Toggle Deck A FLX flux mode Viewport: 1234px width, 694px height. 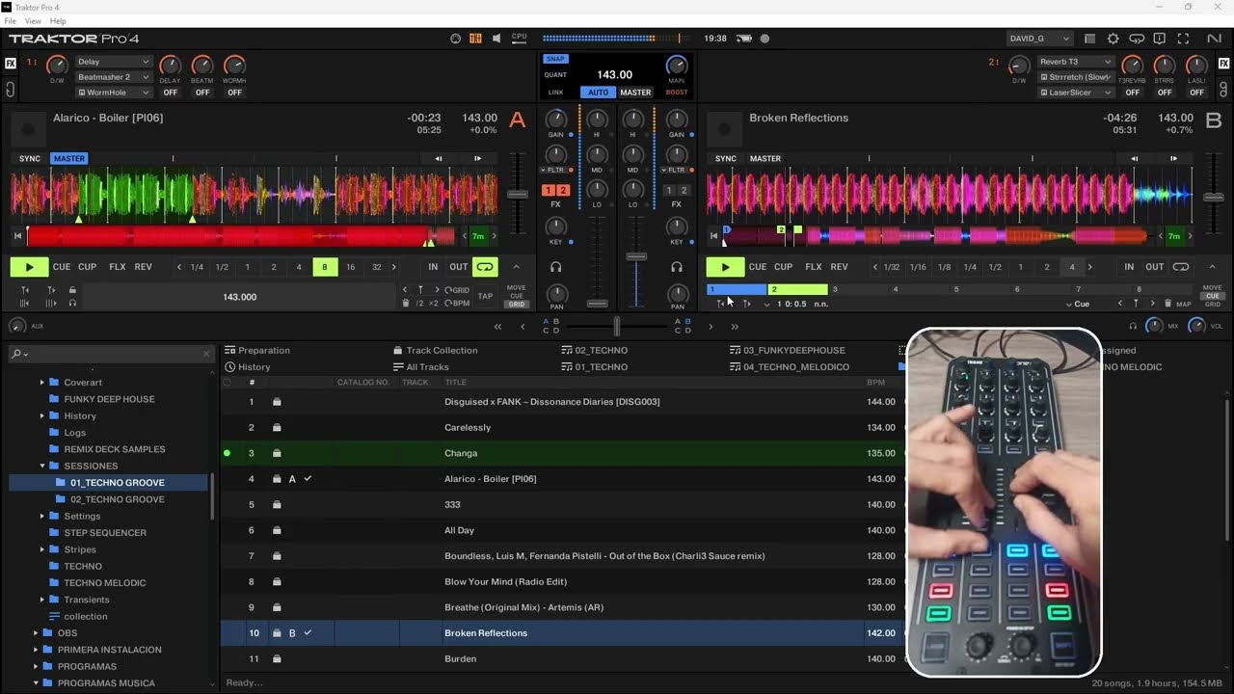click(118, 267)
